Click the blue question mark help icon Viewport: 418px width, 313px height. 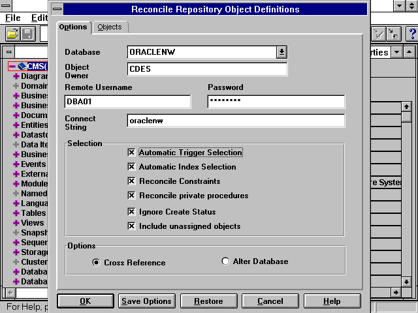(411, 33)
